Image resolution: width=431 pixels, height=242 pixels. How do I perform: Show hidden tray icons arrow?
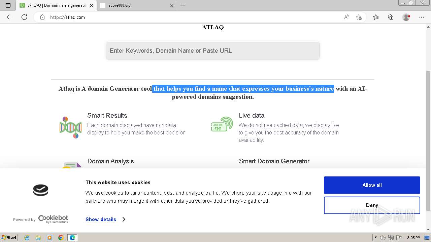pos(375,238)
